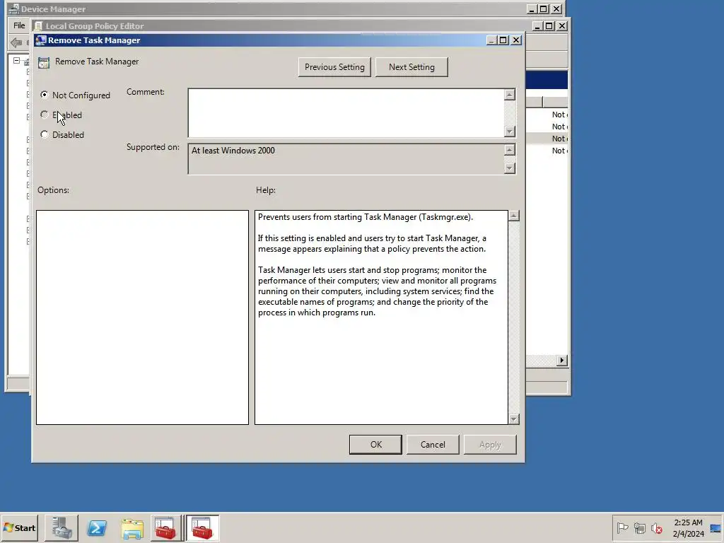This screenshot has height=543, width=724.
Task: Select the Not Configured radio button
Action: [45, 95]
